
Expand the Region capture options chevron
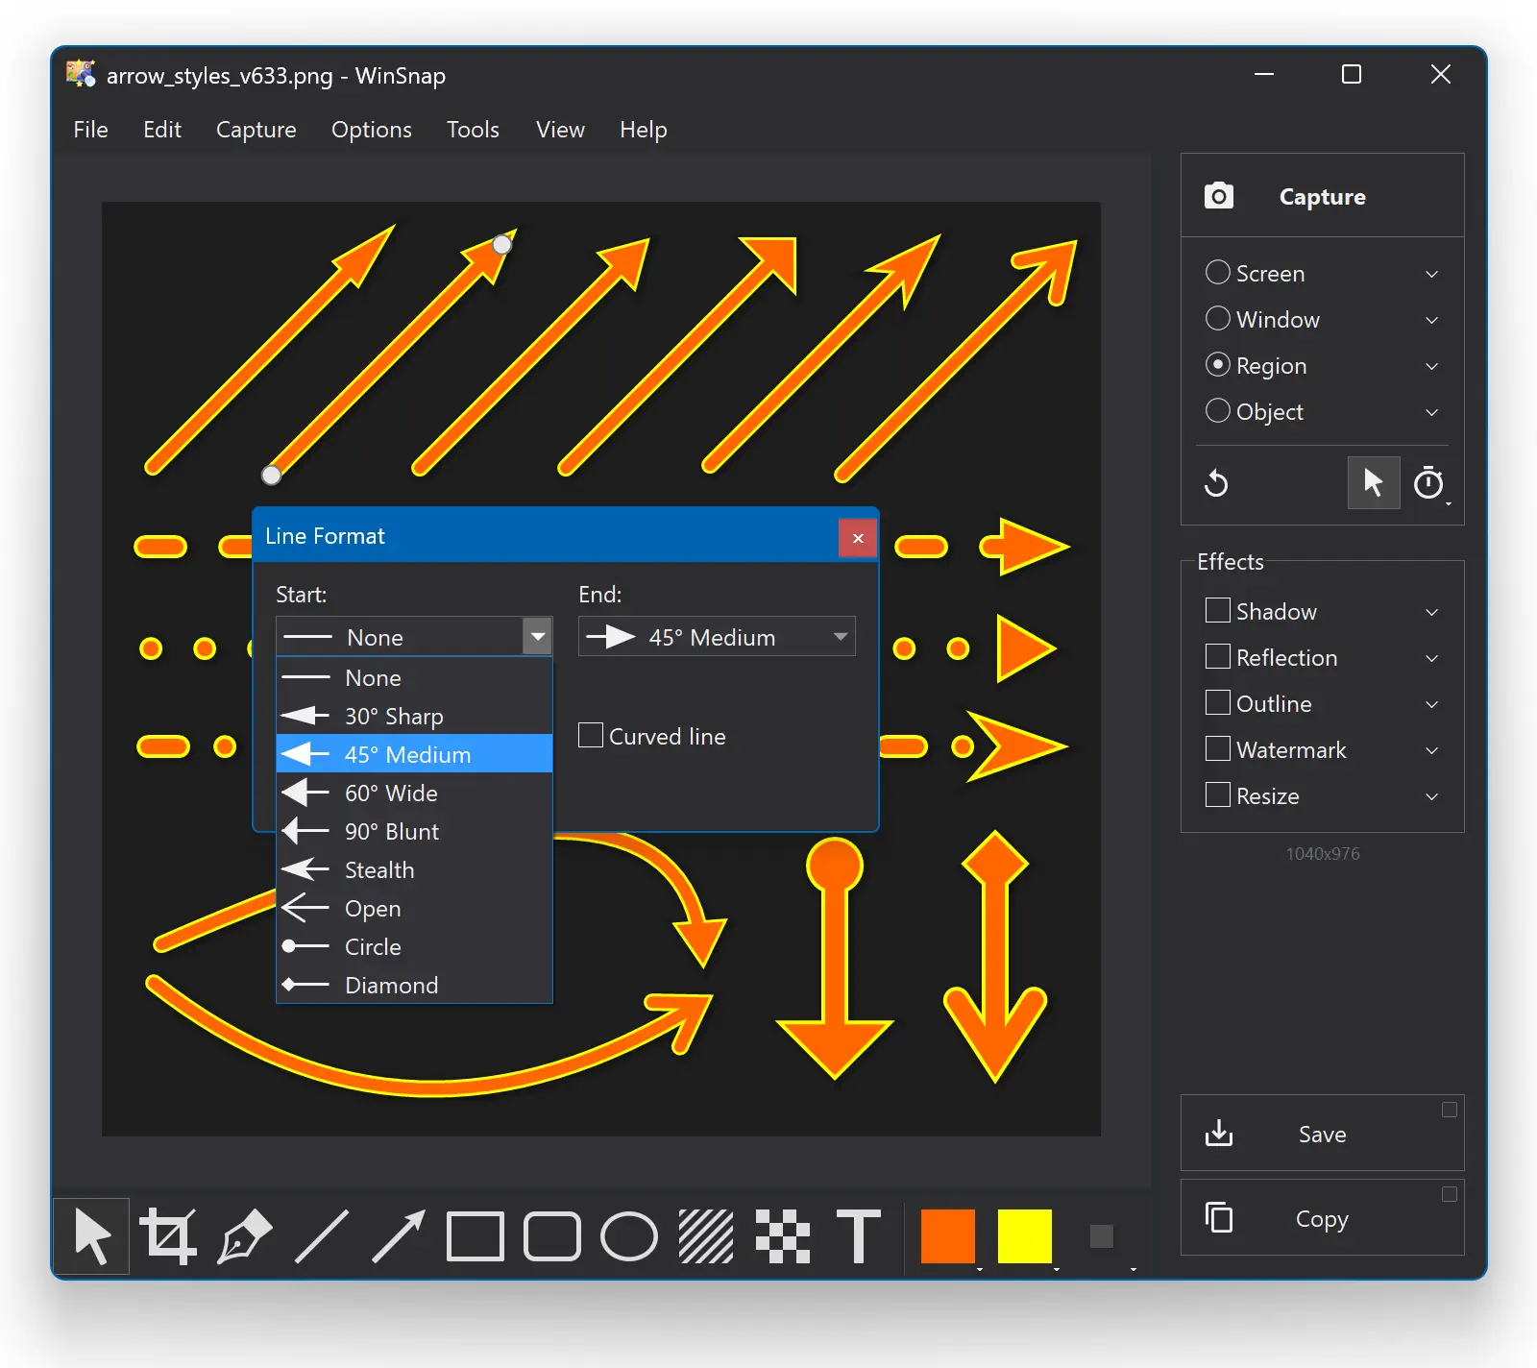(x=1431, y=366)
